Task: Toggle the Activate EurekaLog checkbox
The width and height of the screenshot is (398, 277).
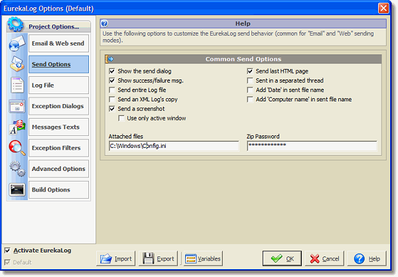Action: click(x=7, y=250)
